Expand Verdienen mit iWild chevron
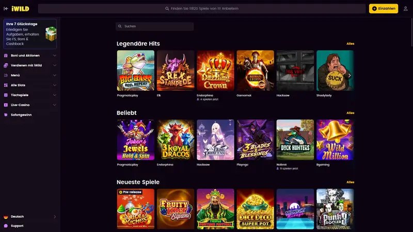 click(55, 65)
